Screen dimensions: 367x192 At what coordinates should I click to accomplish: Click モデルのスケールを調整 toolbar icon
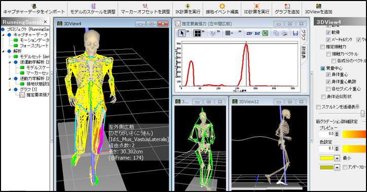[x=93, y=6]
